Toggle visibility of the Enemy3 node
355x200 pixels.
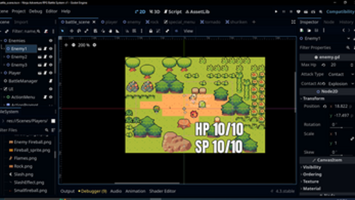(51, 65)
